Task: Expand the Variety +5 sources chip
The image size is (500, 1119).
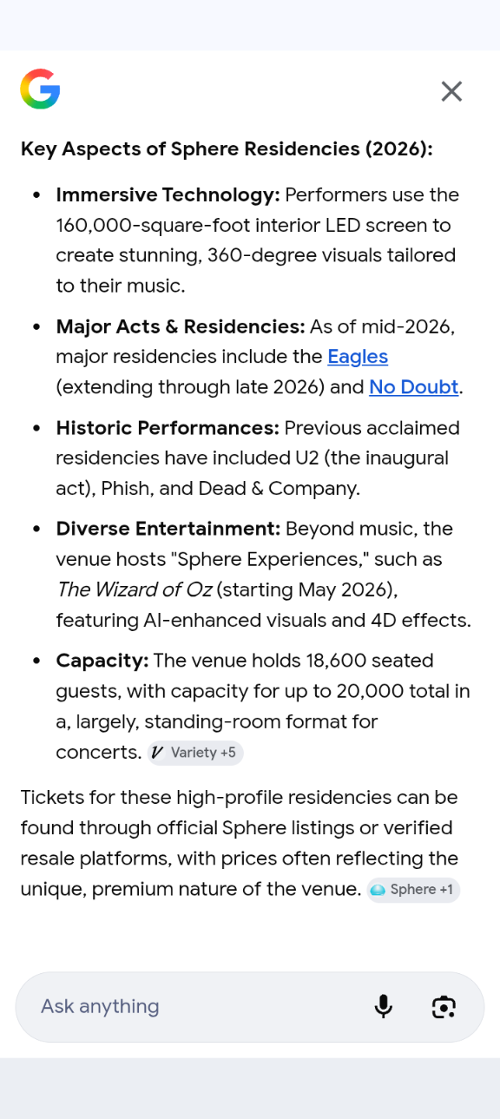Action: coord(195,753)
